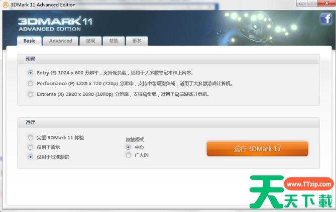Switch to the Basic tab
The width and height of the screenshot is (336, 212).
[29, 41]
